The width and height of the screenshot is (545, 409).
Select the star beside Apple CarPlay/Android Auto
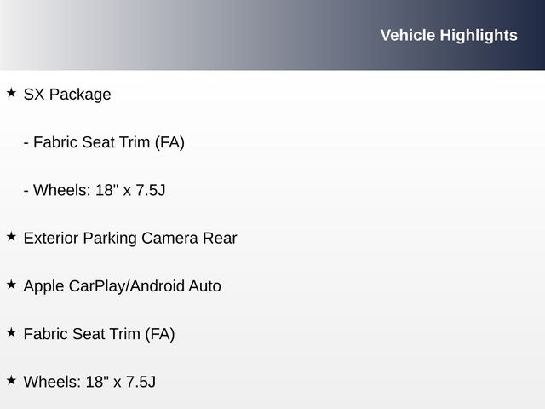pyautogui.click(x=11, y=284)
